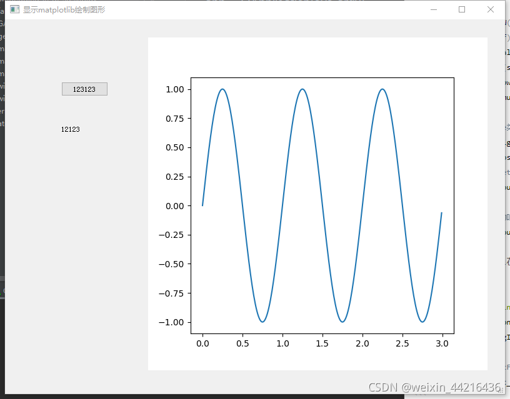Click x-axis tick label 0.5
The width and height of the screenshot is (510, 399).
(242, 344)
